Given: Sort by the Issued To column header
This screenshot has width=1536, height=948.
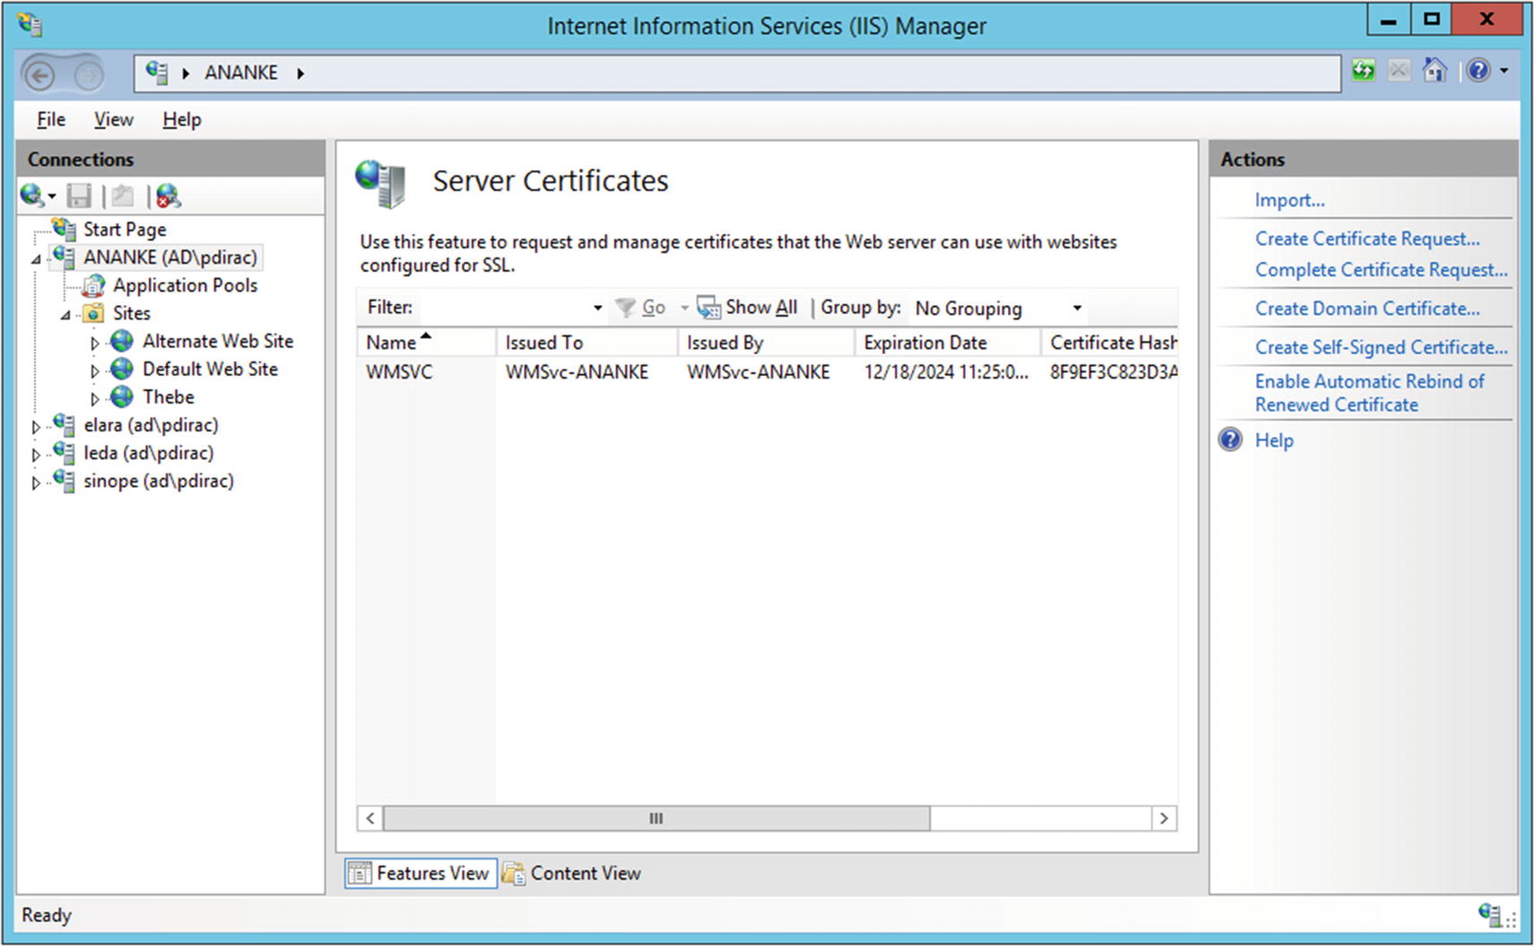Looking at the screenshot, I should [x=586, y=343].
